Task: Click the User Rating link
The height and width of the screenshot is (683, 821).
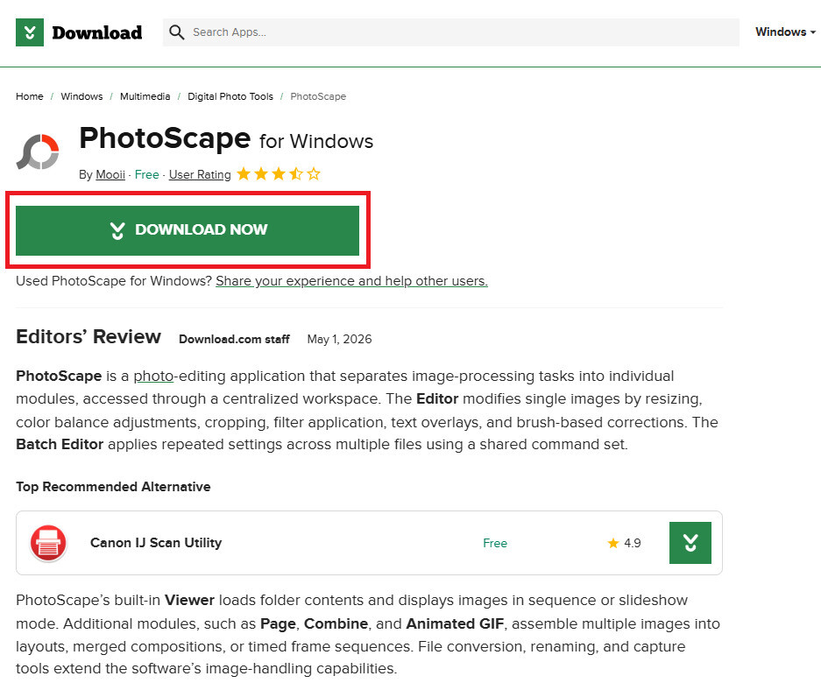Action: pos(200,175)
